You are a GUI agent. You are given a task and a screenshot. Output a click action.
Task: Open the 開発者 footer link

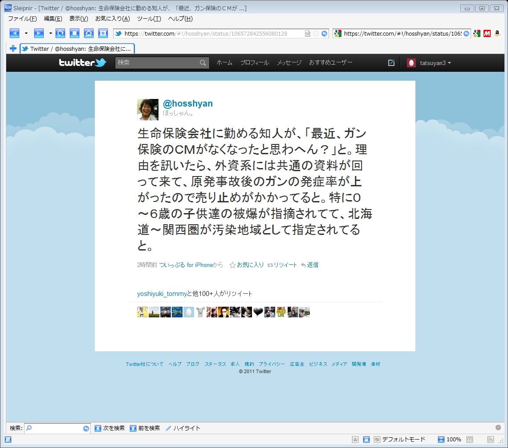pos(359,364)
